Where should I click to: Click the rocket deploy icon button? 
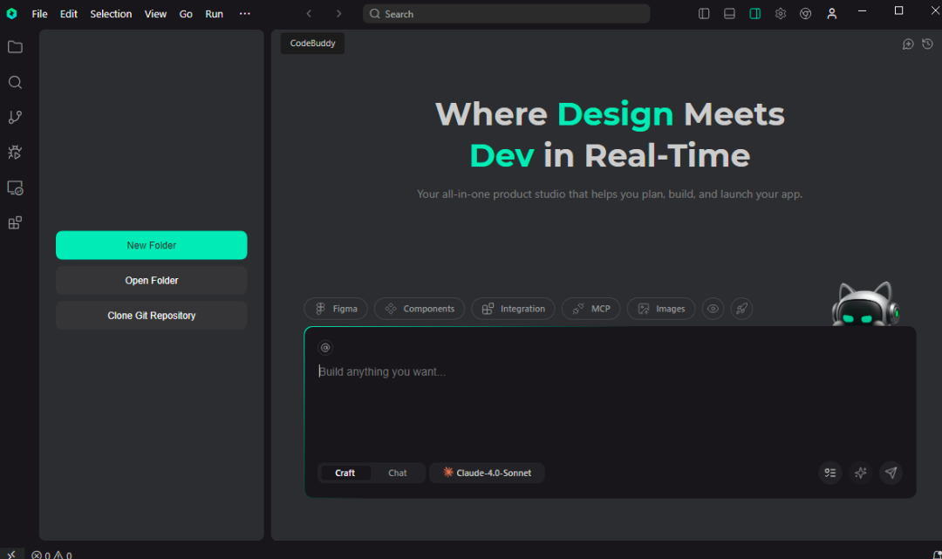[742, 309]
